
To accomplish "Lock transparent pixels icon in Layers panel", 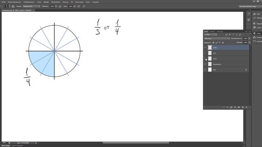I will [213, 42].
